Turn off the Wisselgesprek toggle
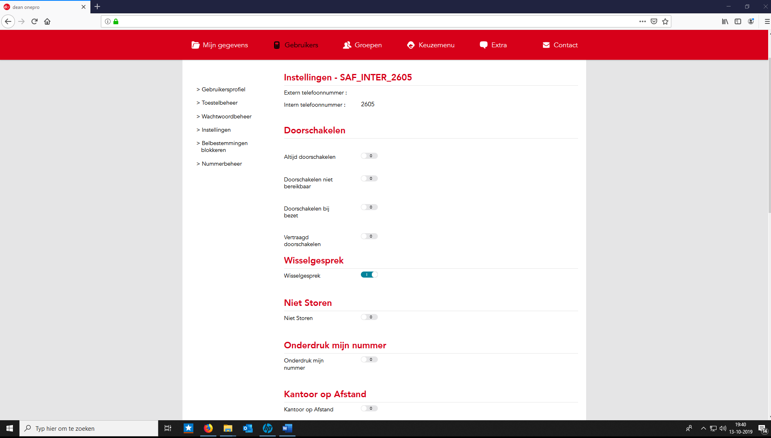Screen dimensions: 771x438 coord(369,275)
